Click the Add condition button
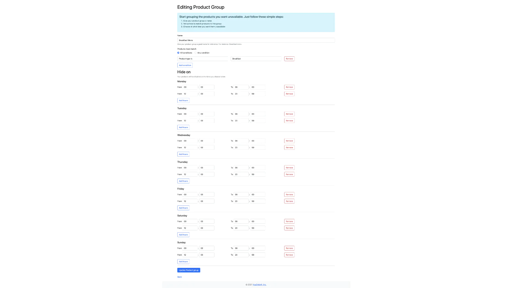This screenshot has height=288, width=512. tap(185, 65)
